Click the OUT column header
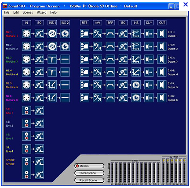190x188 pixels. 162,23
